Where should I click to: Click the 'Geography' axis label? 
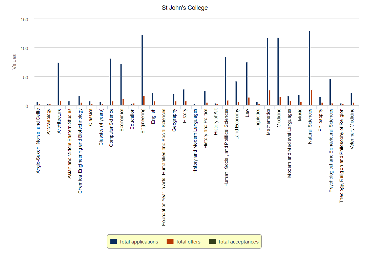[x=174, y=120]
